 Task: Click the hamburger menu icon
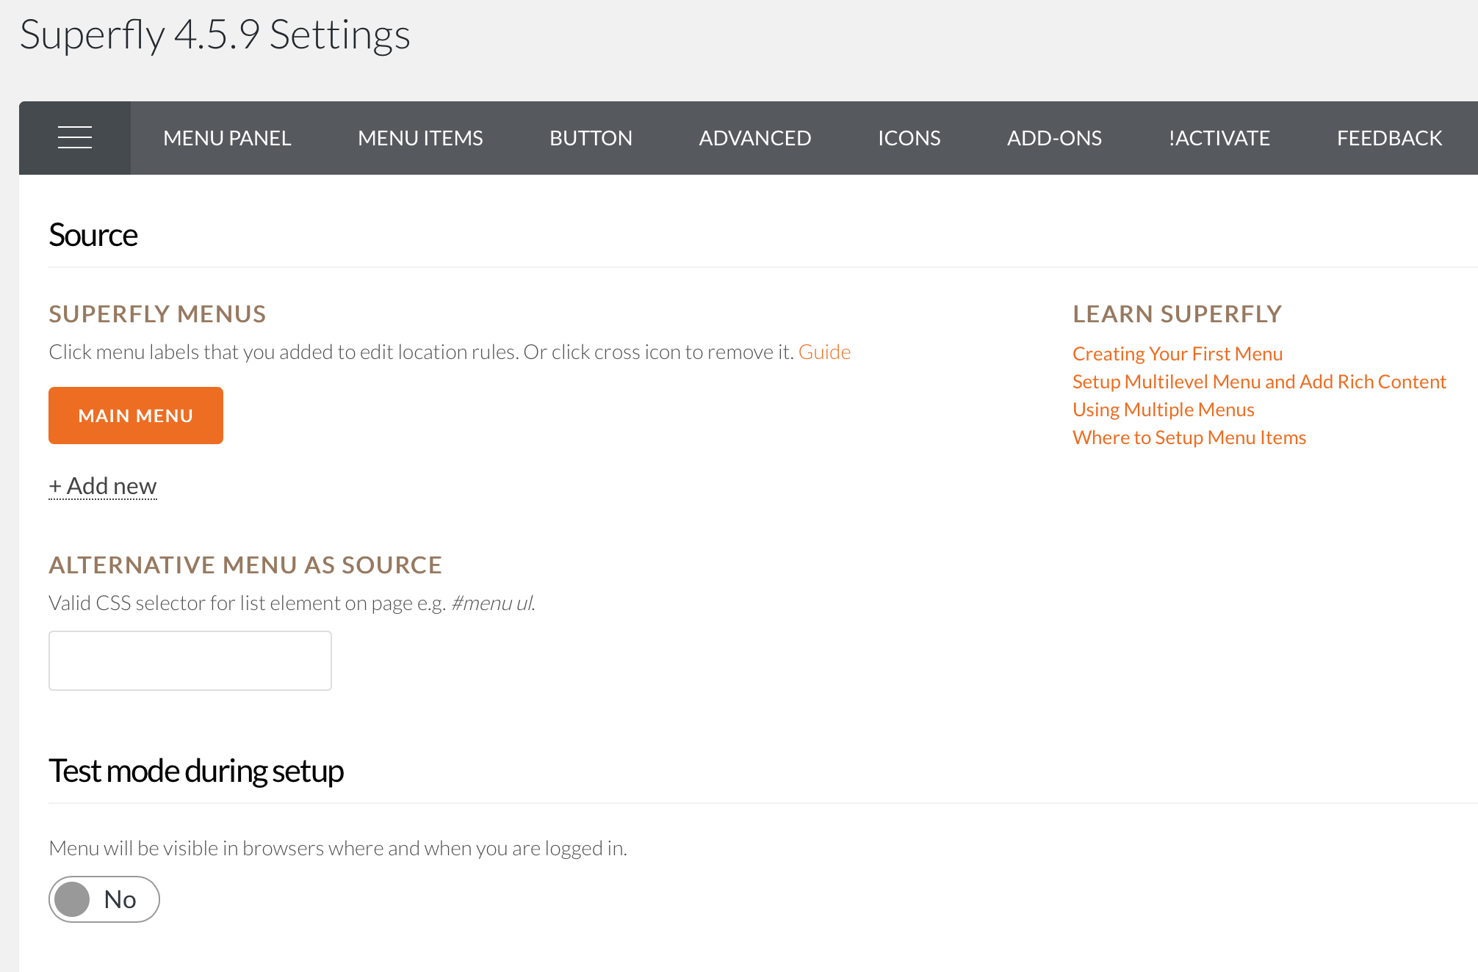[75, 137]
